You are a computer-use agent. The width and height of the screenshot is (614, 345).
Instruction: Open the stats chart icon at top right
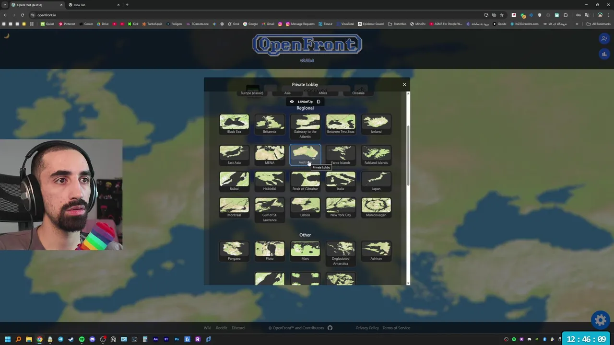point(604,54)
